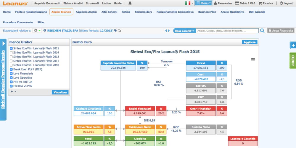Image resolution: width=296 pixels, height=148 pixels.
Task: Check the Saldo 115,0 credit balance
Action: pos(245,3)
